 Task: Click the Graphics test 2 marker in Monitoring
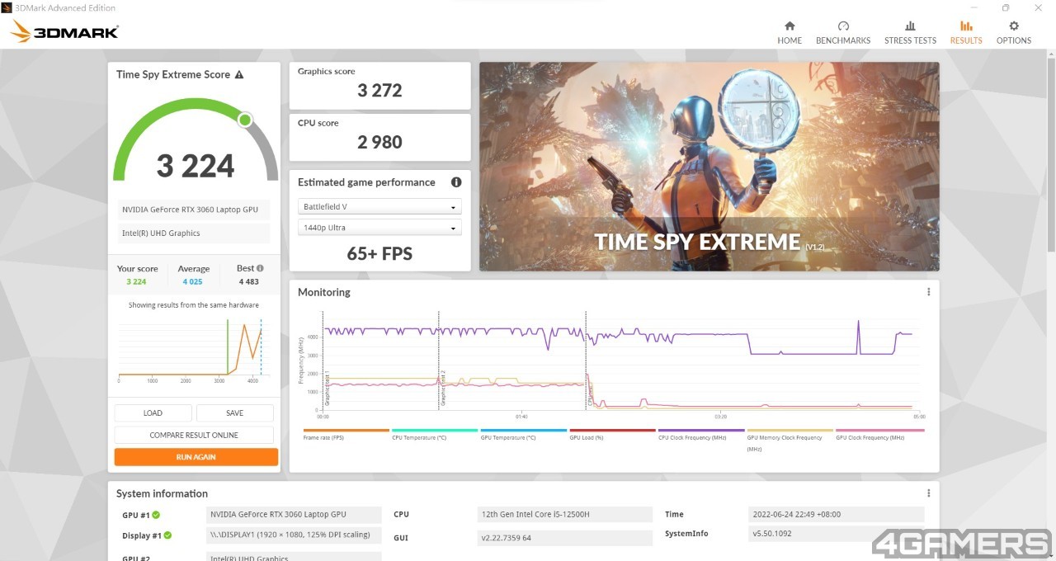pyautogui.click(x=442, y=386)
